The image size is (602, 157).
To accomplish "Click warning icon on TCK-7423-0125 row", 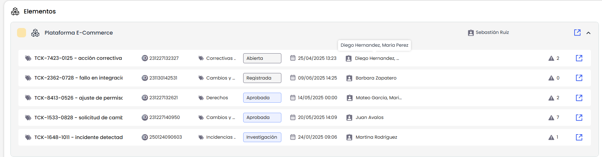I will 551,58.
